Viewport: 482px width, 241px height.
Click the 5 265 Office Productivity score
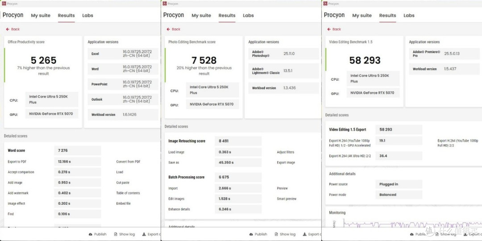click(43, 60)
